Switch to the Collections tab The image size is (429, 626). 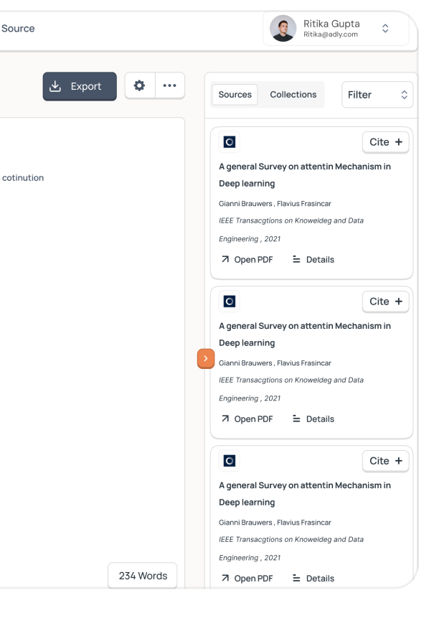293,95
